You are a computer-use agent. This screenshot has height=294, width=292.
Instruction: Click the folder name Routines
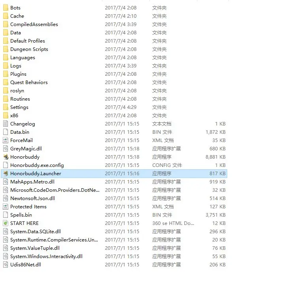point(20,99)
